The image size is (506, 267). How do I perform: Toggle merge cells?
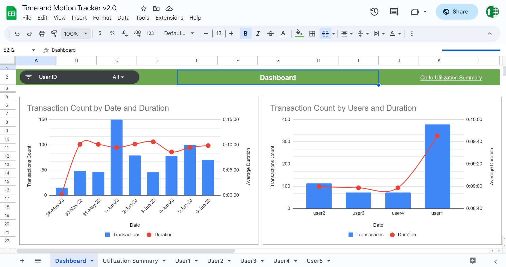[325, 33]
